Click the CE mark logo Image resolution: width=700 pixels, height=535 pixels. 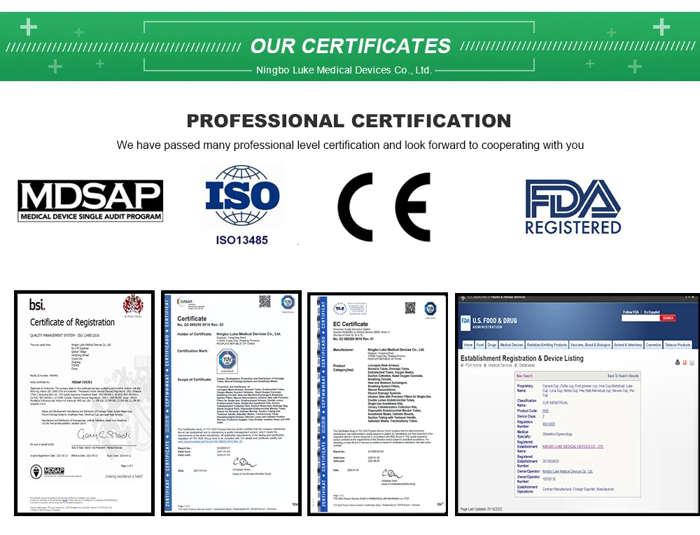point(384,207)
